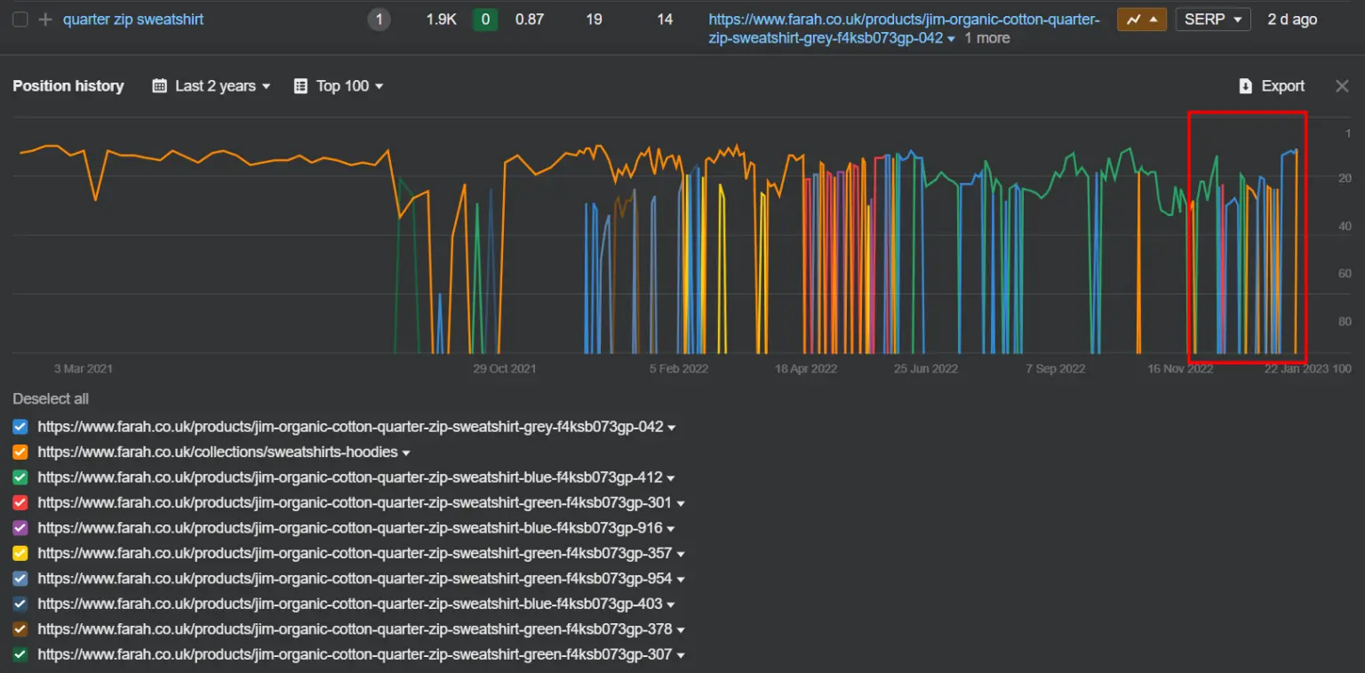Viewport: 1365px width, 673px height.
Task: Click the 18 Apr 2022 axis date
Action: coord(806,368)
